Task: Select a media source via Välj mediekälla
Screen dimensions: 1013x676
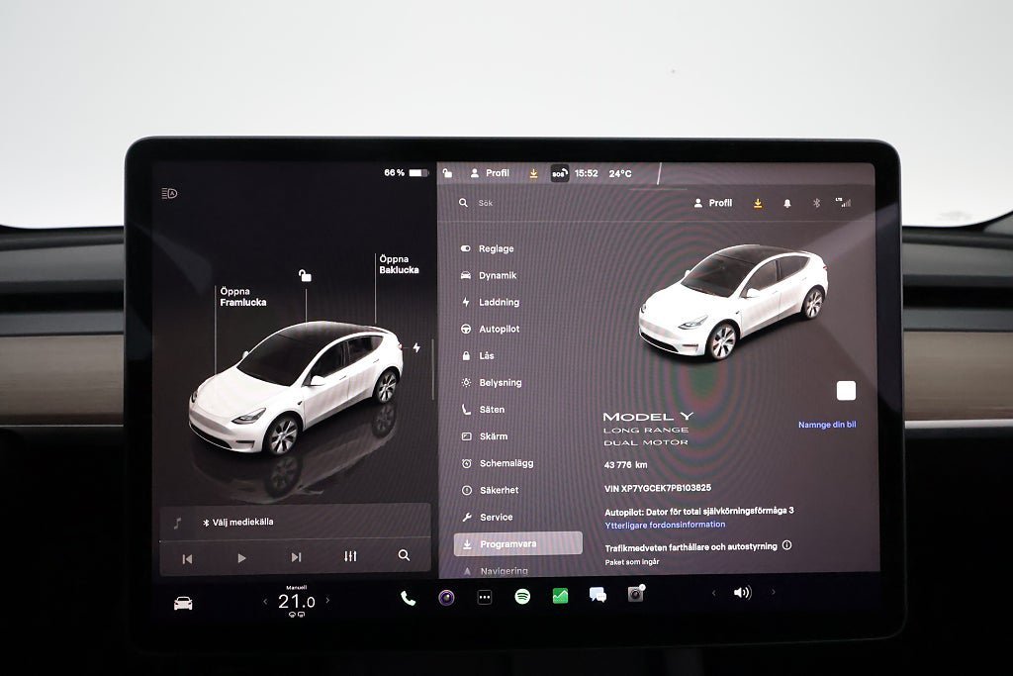Action: point(238,523)
